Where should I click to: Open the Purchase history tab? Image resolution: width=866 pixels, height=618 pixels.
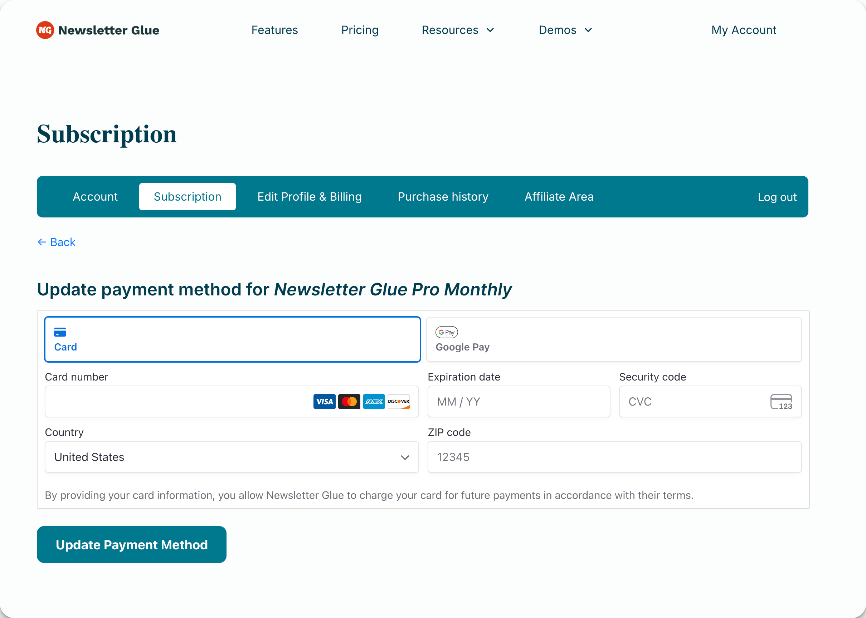tap(443, 197)
